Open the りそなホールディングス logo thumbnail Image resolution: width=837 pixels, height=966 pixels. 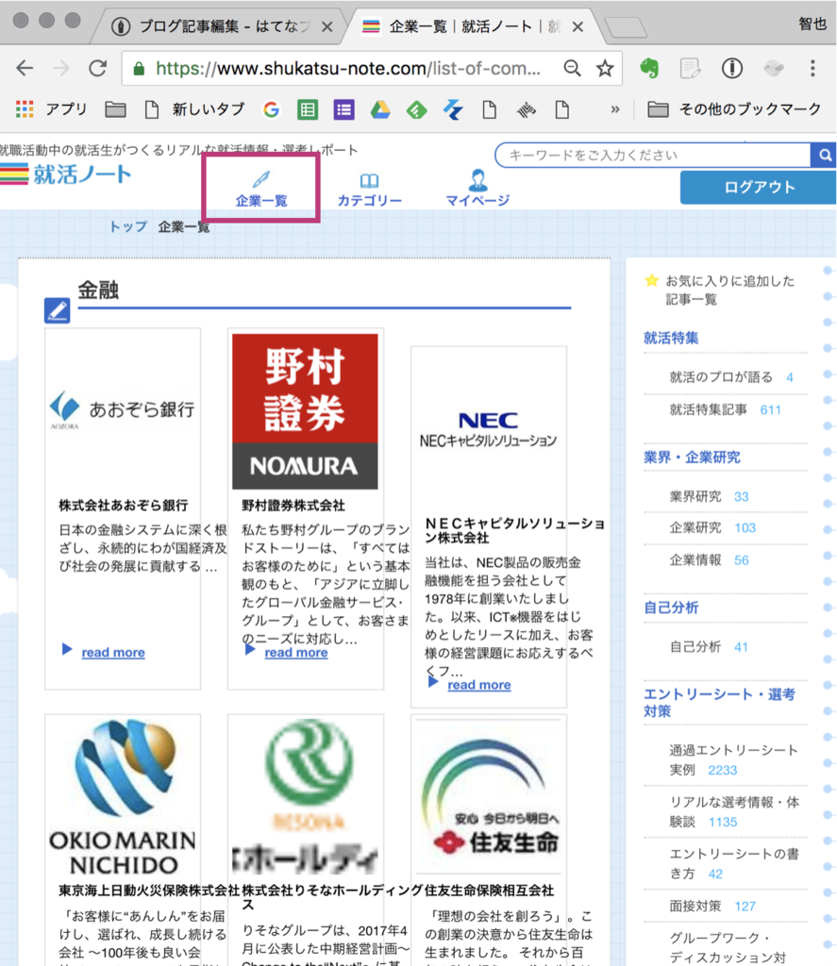[306, 797]
